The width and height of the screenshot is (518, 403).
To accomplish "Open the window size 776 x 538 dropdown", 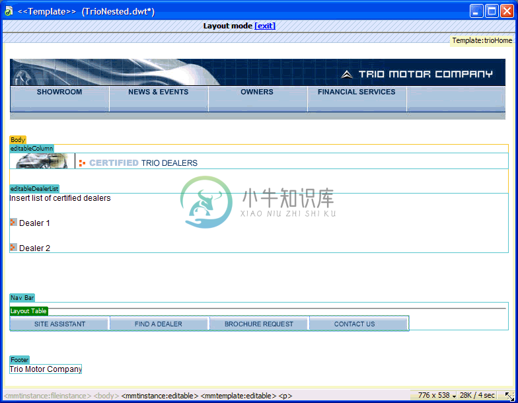I will tap(437, 395).
